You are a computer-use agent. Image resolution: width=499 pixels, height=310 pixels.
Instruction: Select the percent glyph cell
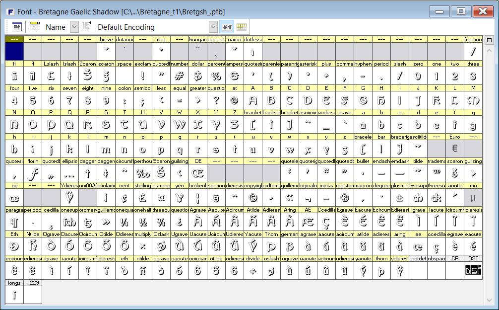[216, 76]
